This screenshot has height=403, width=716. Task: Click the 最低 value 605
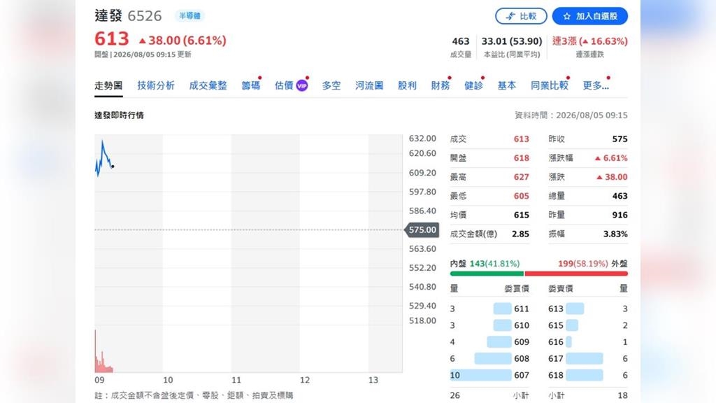pos(521,196)
